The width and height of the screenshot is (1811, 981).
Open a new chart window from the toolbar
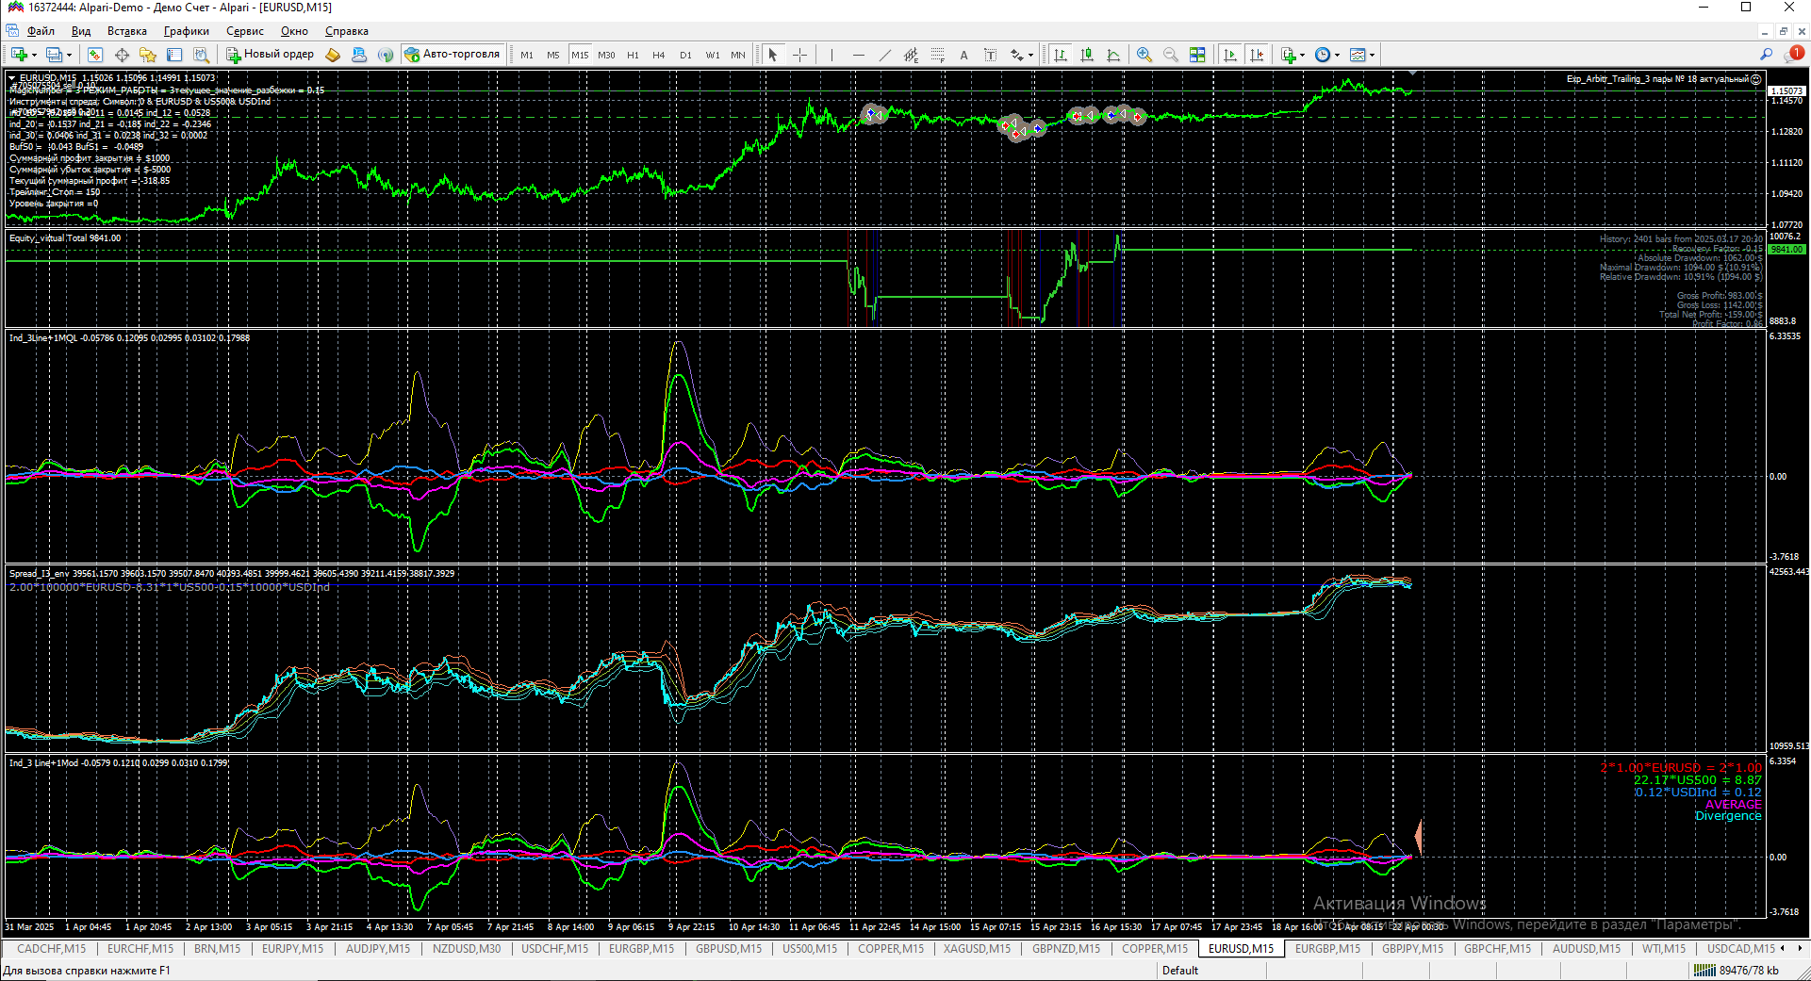[18, 55]
